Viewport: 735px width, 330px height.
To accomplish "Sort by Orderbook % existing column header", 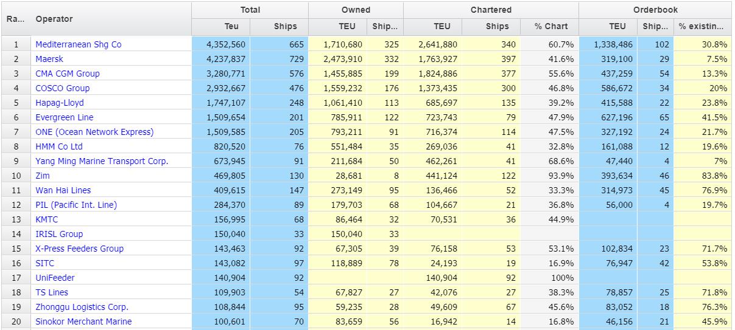I will tap(702, 27).
